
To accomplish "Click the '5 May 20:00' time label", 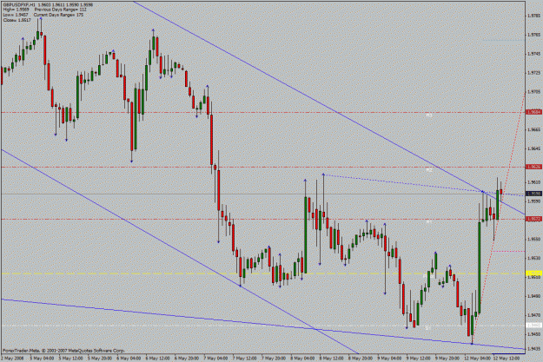I will point(100,359).
